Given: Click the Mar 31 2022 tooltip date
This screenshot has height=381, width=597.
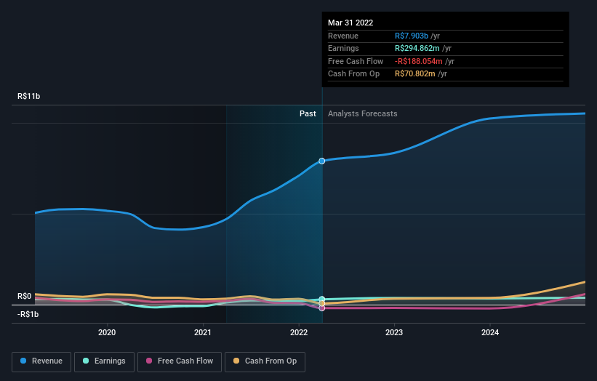Looking at the screenshot, I should click(350, 23).
